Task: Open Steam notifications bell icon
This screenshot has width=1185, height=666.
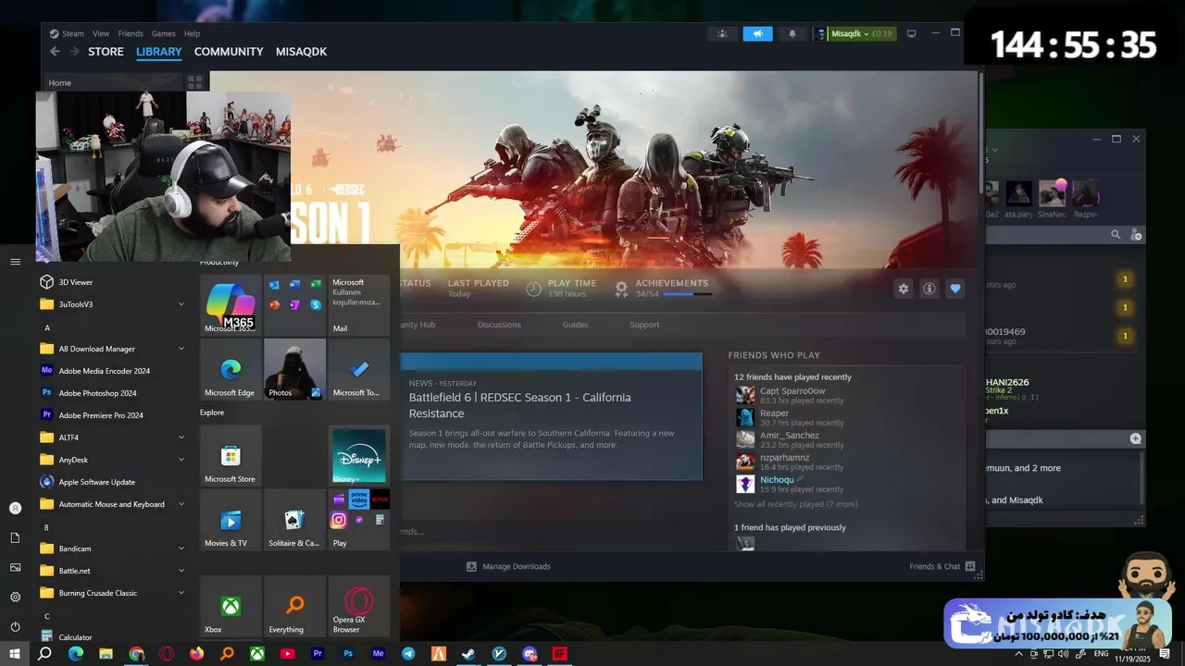Action: [x=792, y=33]
